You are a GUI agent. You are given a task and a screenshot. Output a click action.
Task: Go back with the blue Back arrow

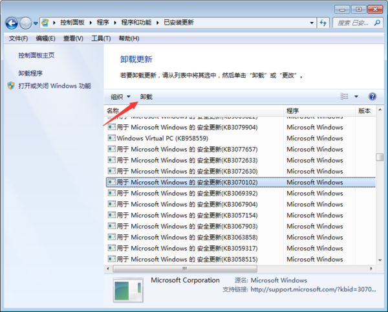coord(12,23)
